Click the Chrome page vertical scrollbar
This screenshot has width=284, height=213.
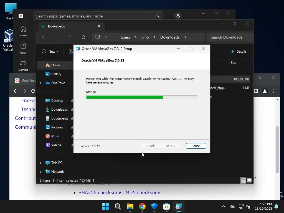pos(277,149)
